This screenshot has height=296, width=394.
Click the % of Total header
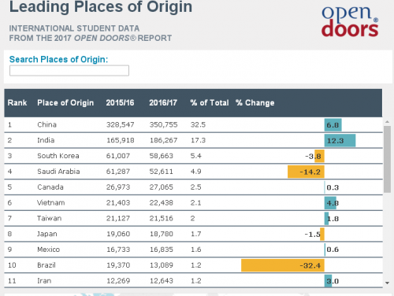coord(210,102)
